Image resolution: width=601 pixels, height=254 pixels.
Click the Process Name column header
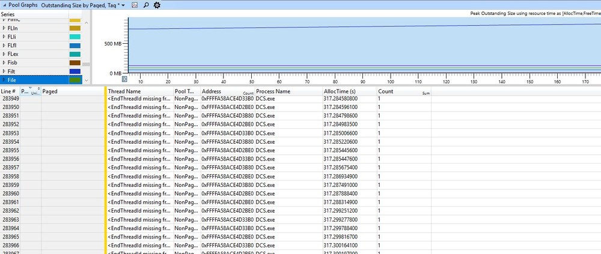pyautogui.click(x=288, y=91)
